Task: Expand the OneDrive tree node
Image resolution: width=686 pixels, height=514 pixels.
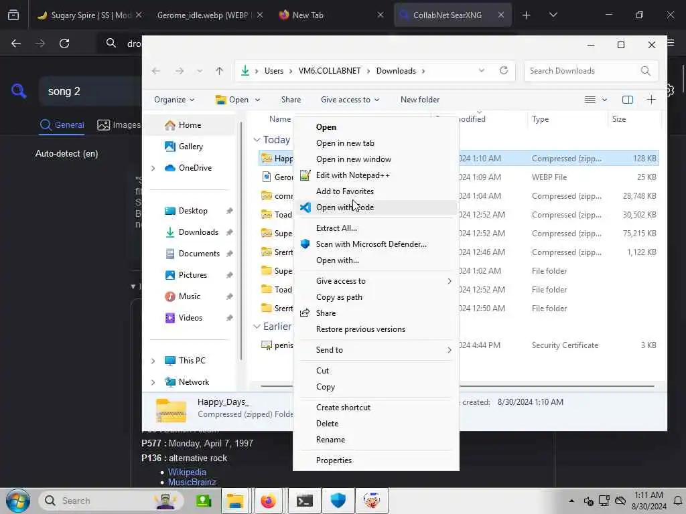Action: point(153,168)
